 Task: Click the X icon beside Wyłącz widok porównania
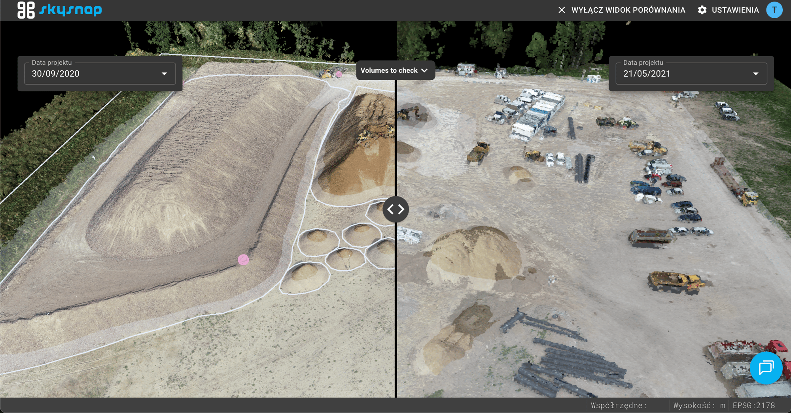click(x=562, y=10)
